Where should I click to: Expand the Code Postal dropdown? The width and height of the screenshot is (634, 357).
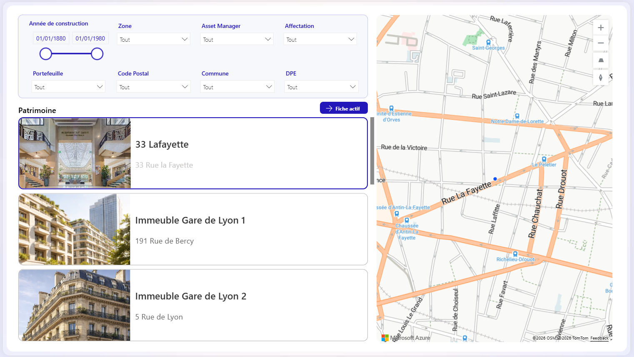(x=153, y=87)
